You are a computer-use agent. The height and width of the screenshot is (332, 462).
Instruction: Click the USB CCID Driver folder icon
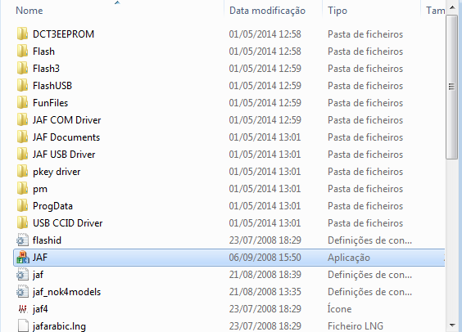(22, 223)
